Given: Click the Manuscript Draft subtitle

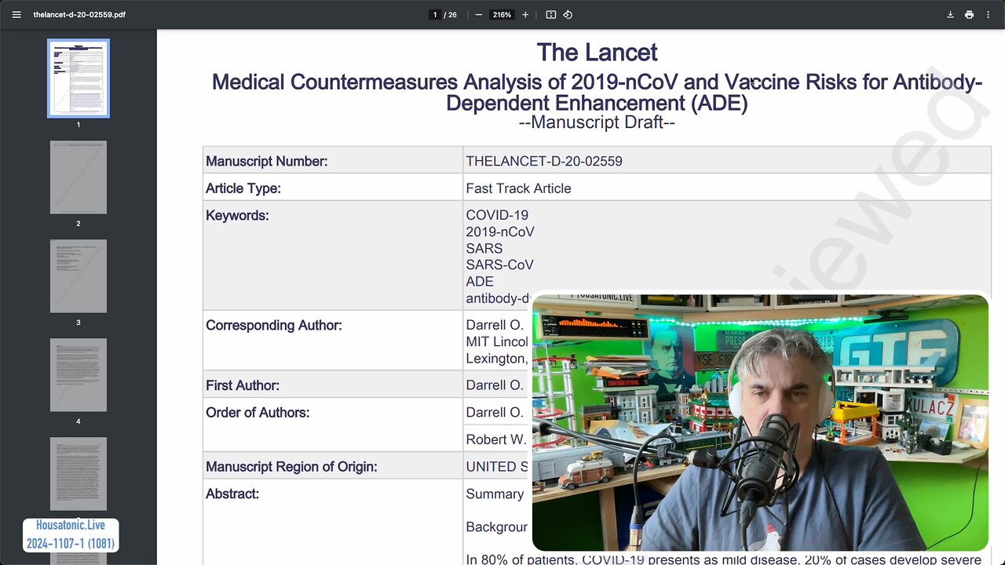Looking at the screenshot, I should point(597,122).
